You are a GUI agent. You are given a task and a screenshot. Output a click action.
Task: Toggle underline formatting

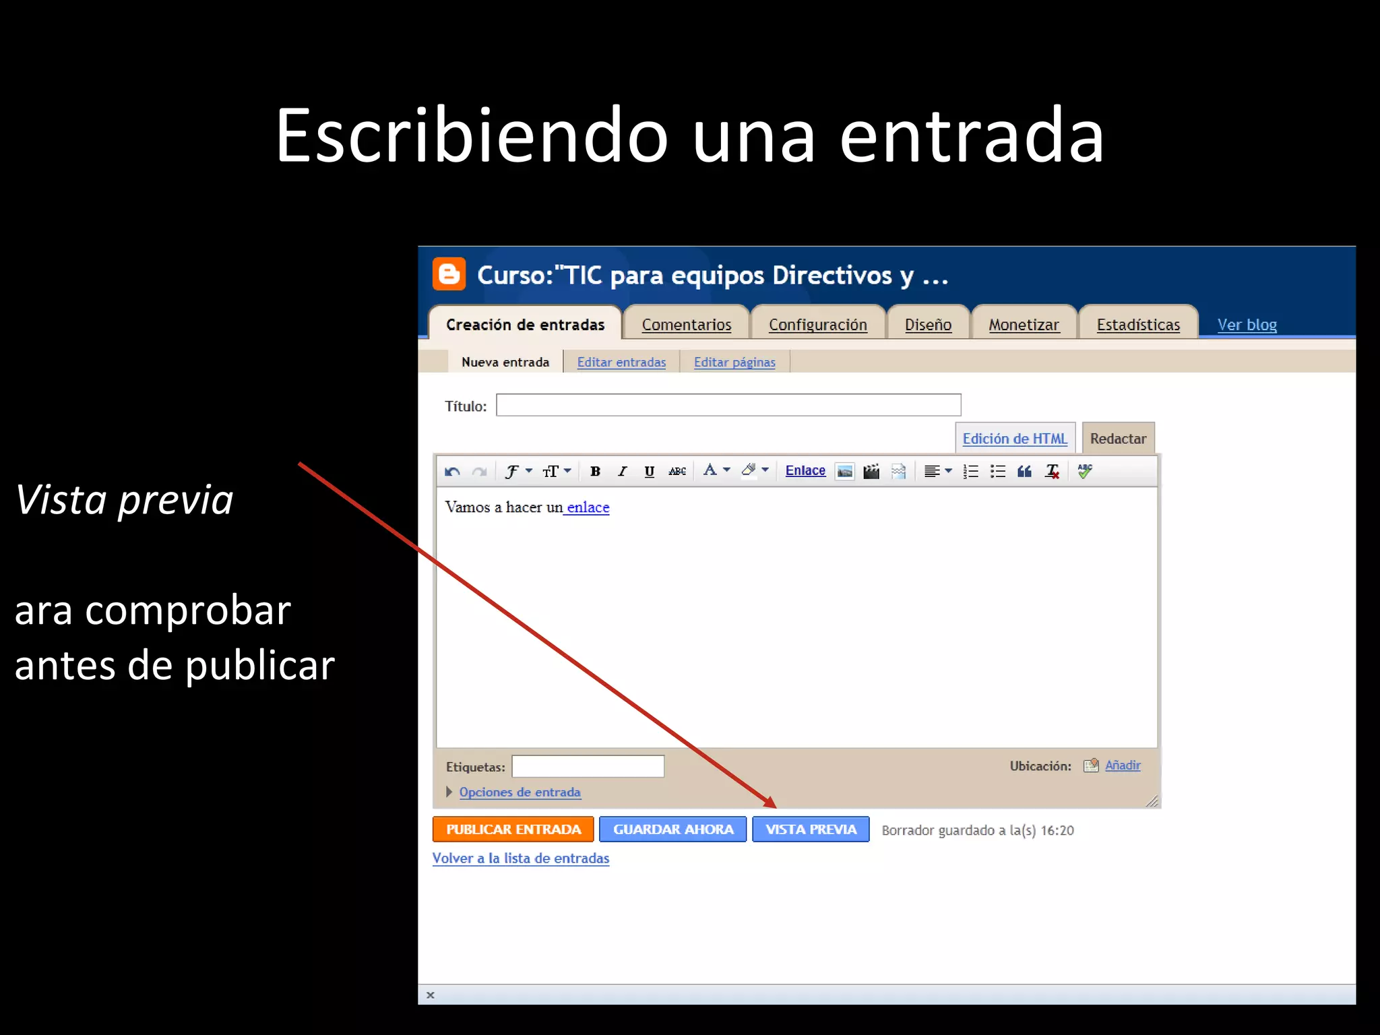[649, 471]
